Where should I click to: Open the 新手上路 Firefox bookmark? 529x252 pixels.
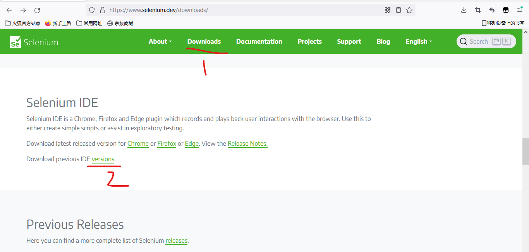coord(58,23)
